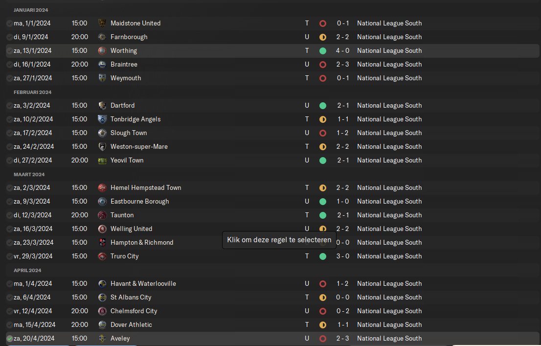Click the green win indicator for Worthing match
The height and width of the screenshot is (346, 541).
pos(323,51)
